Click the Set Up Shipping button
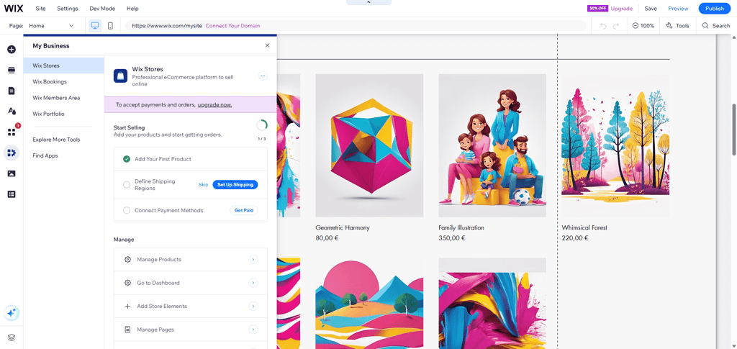Viewport: 737px width, 349px height. [x=235, y=185]
